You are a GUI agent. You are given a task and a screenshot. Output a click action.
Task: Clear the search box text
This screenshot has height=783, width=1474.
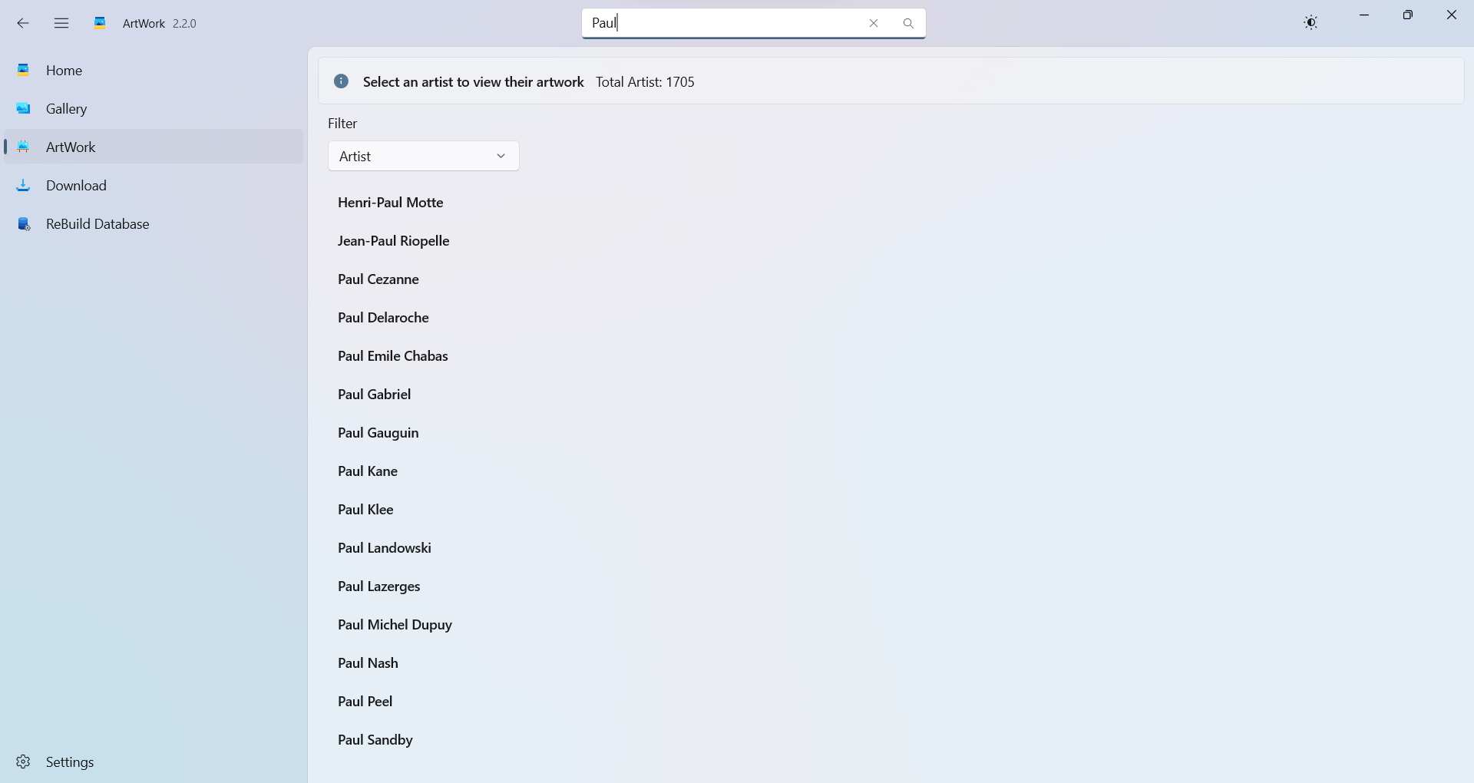(x=874, y=23)
